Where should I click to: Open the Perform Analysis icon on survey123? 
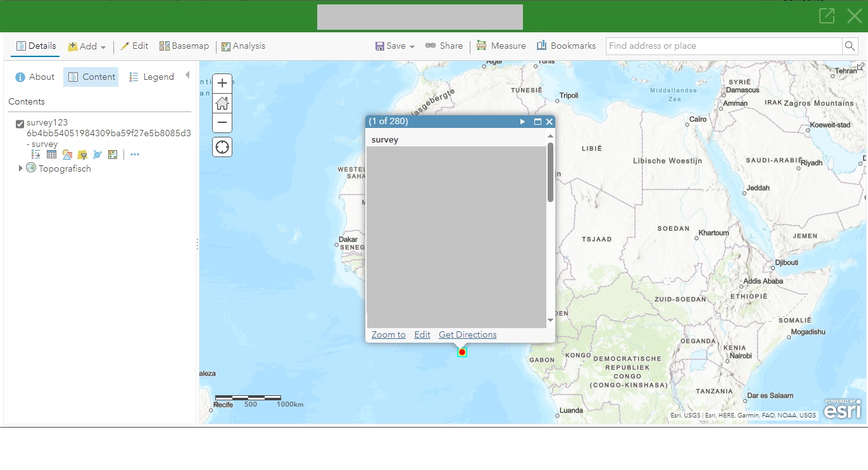(112, 154)
